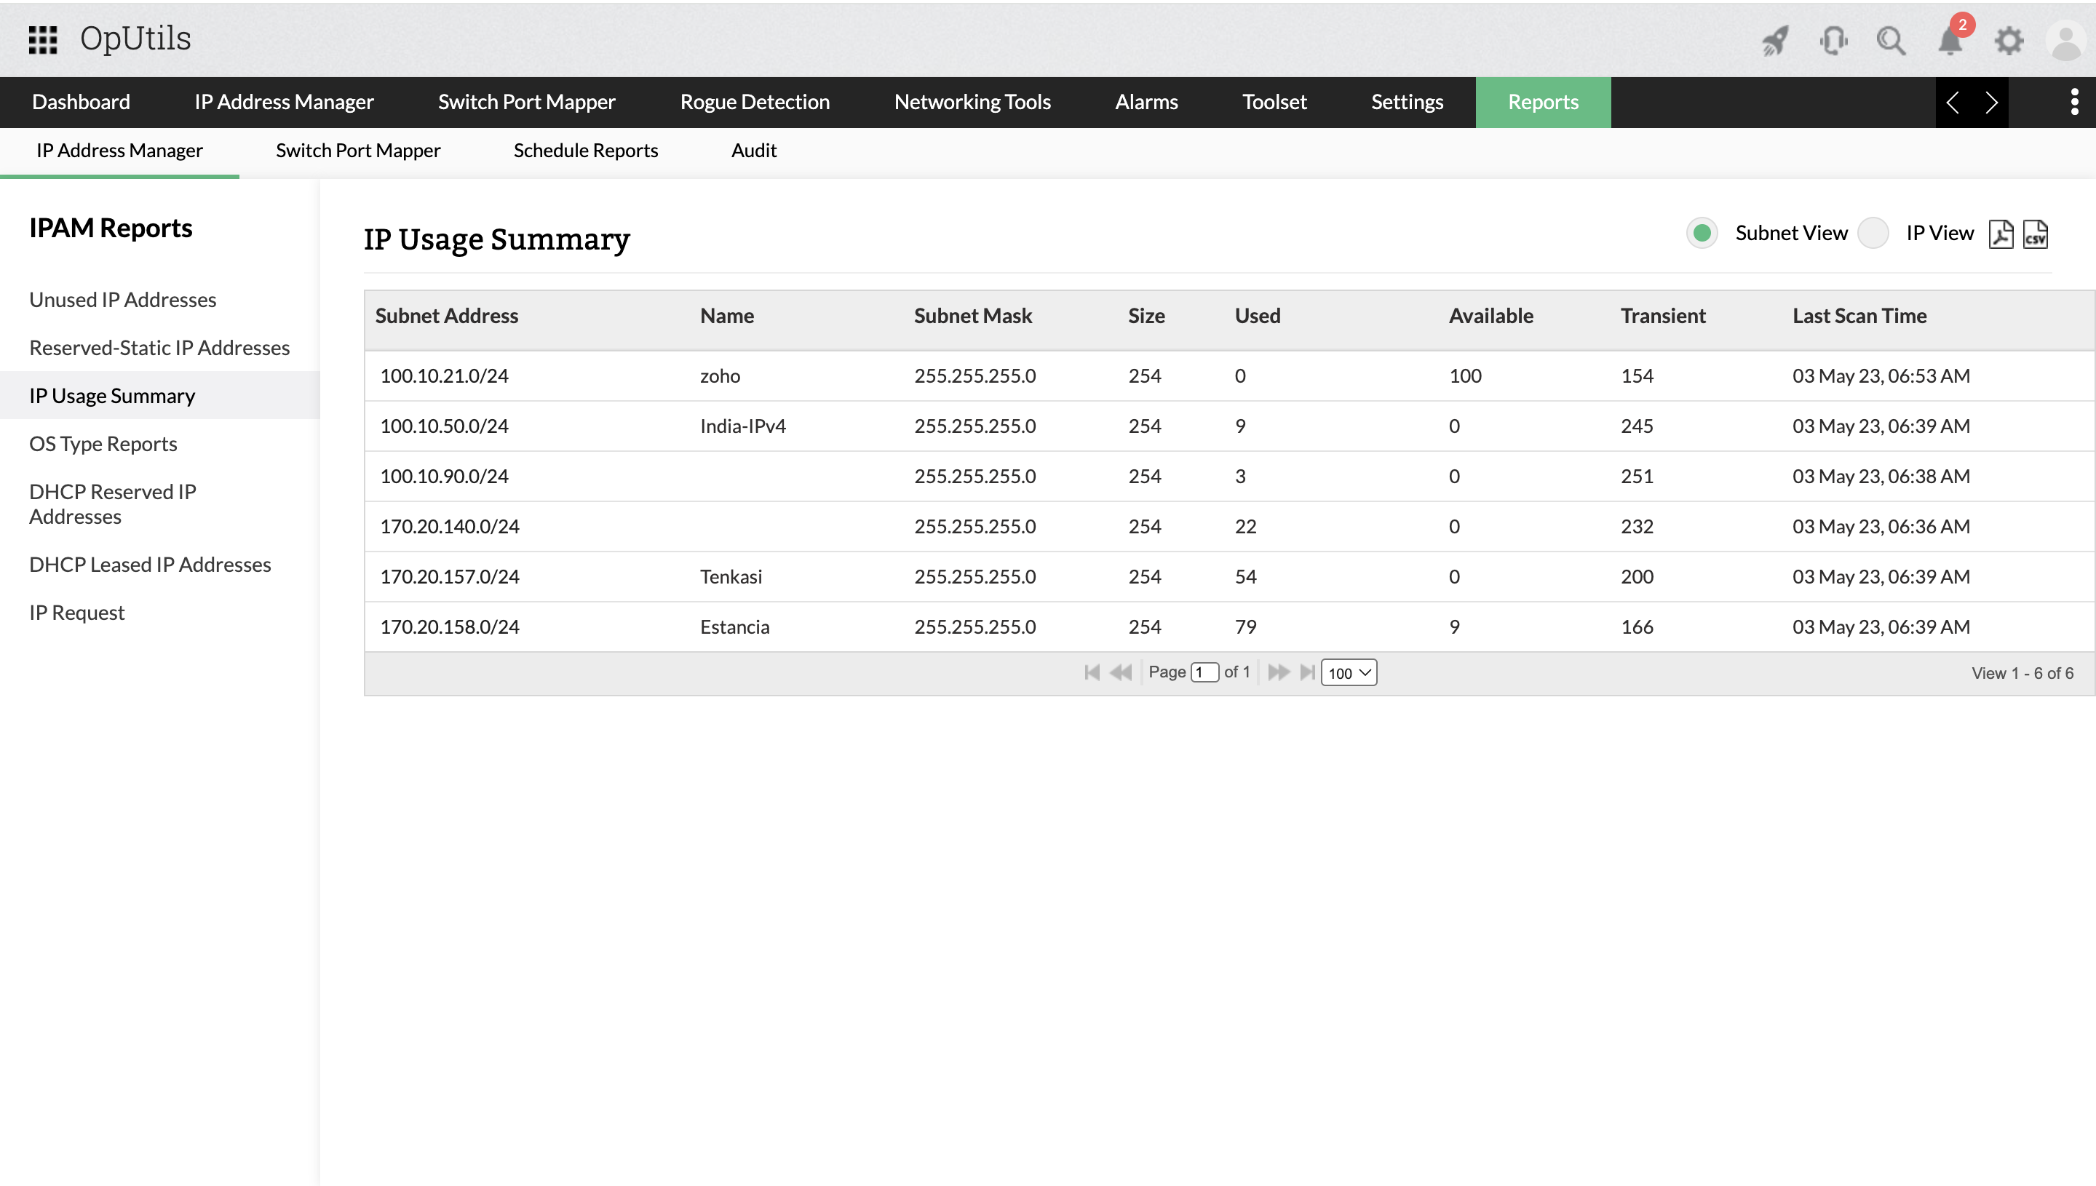Open the headset support icon

(1833, 40)
